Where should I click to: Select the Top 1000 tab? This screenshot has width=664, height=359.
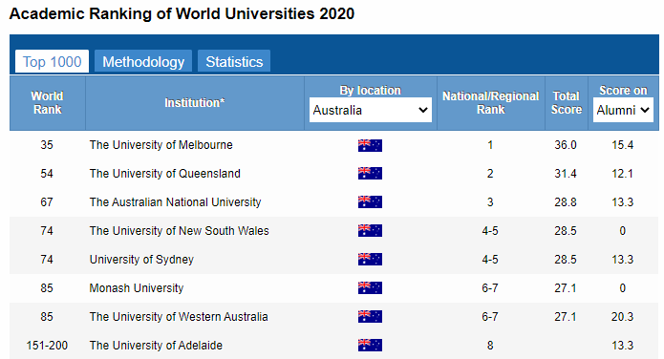[53, 62]
